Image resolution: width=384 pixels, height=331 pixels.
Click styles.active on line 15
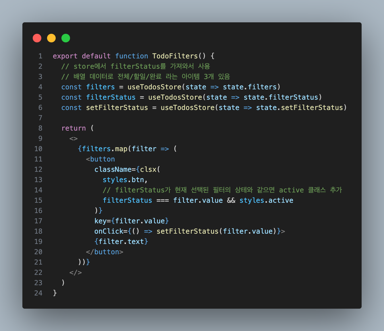pos(266,200)
